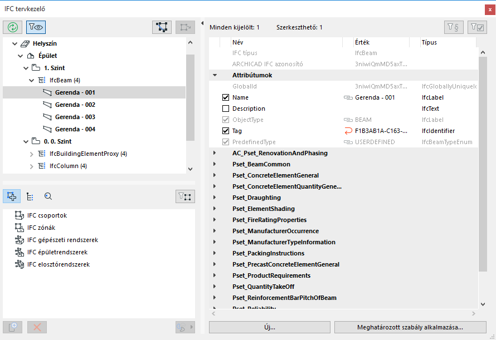Select the assignments view icon in lower panel
496x340 pixels.
pyautogui.click(x=12, y=196)
